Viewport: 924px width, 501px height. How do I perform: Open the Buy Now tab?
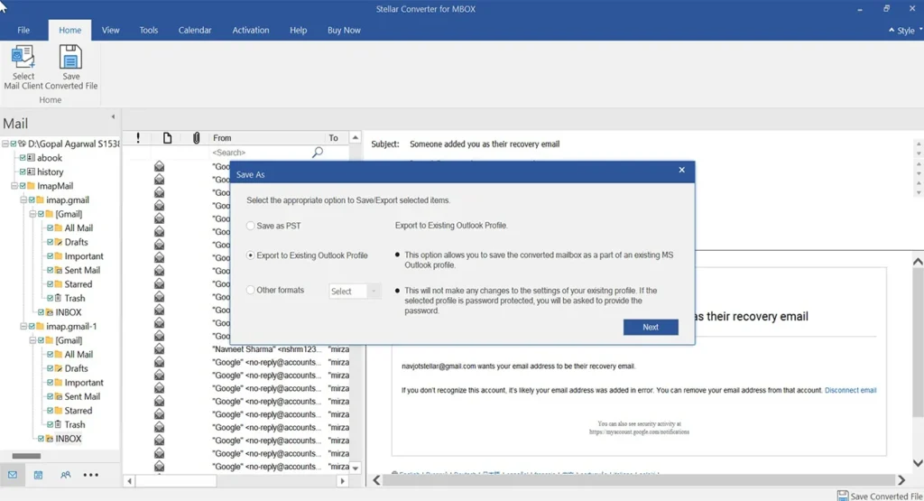point(344,30)
